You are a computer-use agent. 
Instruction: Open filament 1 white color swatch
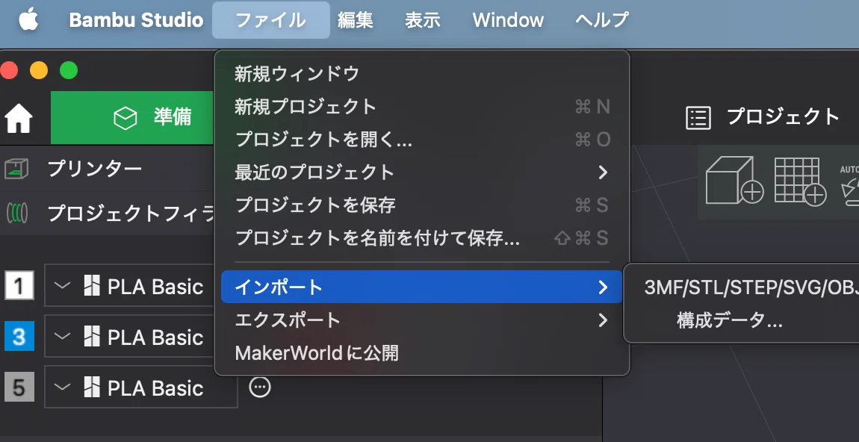click(19, 285)
